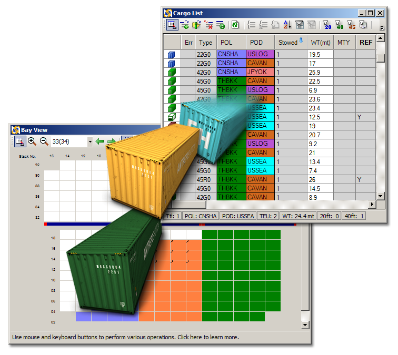The height and width of the screenshot is (355, 398).
Task: Open the Cargo List toolbar overflow arrow
Action: coord(382,28)
